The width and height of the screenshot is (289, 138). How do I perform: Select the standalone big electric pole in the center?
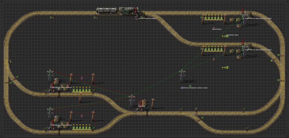pyautogui.click(x=182, y=76)
